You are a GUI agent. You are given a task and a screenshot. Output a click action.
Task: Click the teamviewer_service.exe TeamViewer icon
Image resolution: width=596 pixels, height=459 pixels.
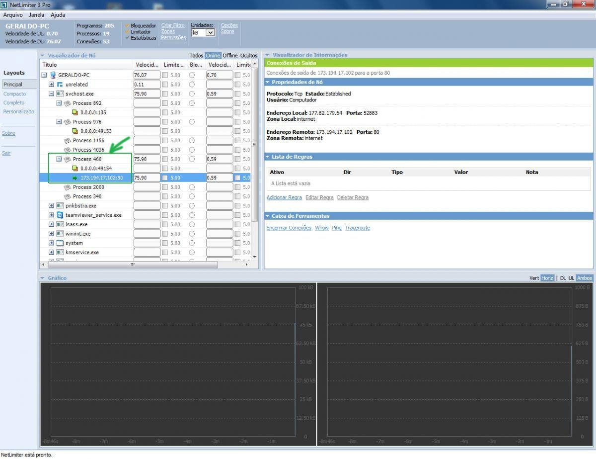click(x=60, y=215)
